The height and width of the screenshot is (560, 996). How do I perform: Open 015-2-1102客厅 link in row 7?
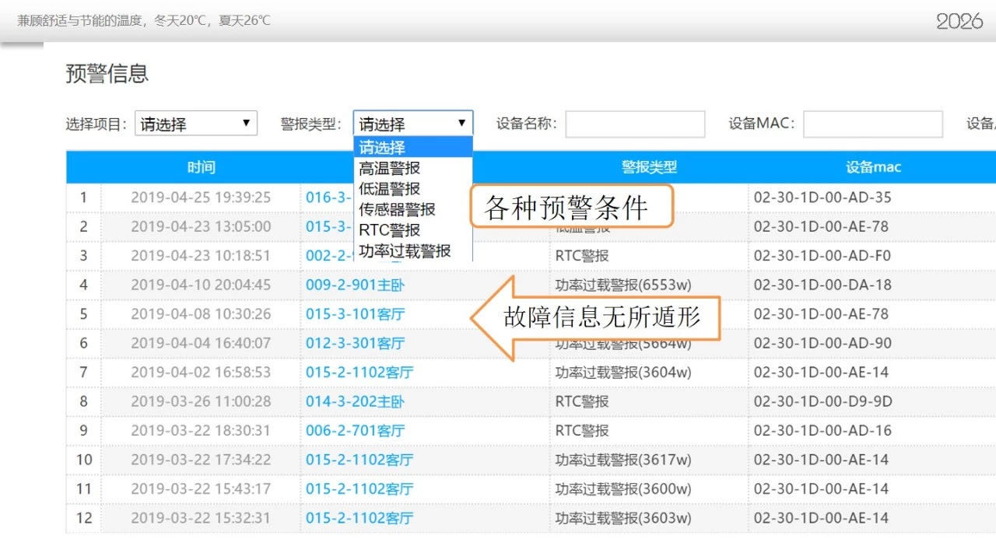point(359,373)
